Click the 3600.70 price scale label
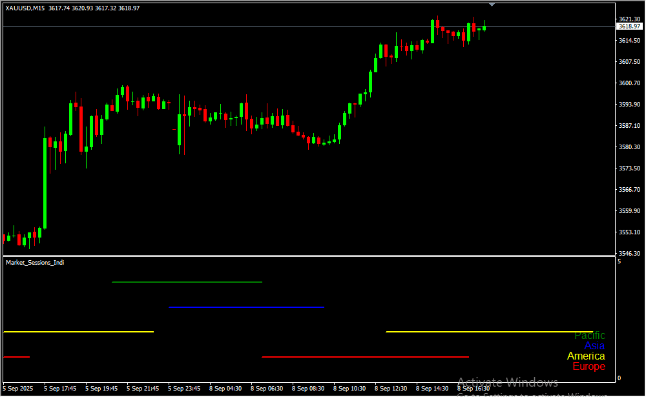The height and width of the screenshot is (397, 646). pyautogui.click(x=629, y=83)
